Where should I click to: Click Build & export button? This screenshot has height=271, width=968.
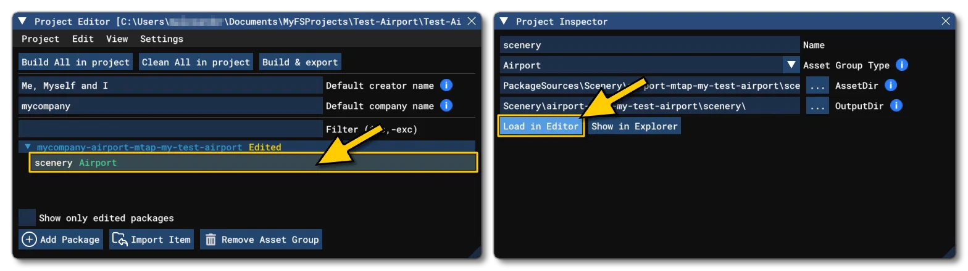[300, 62]
